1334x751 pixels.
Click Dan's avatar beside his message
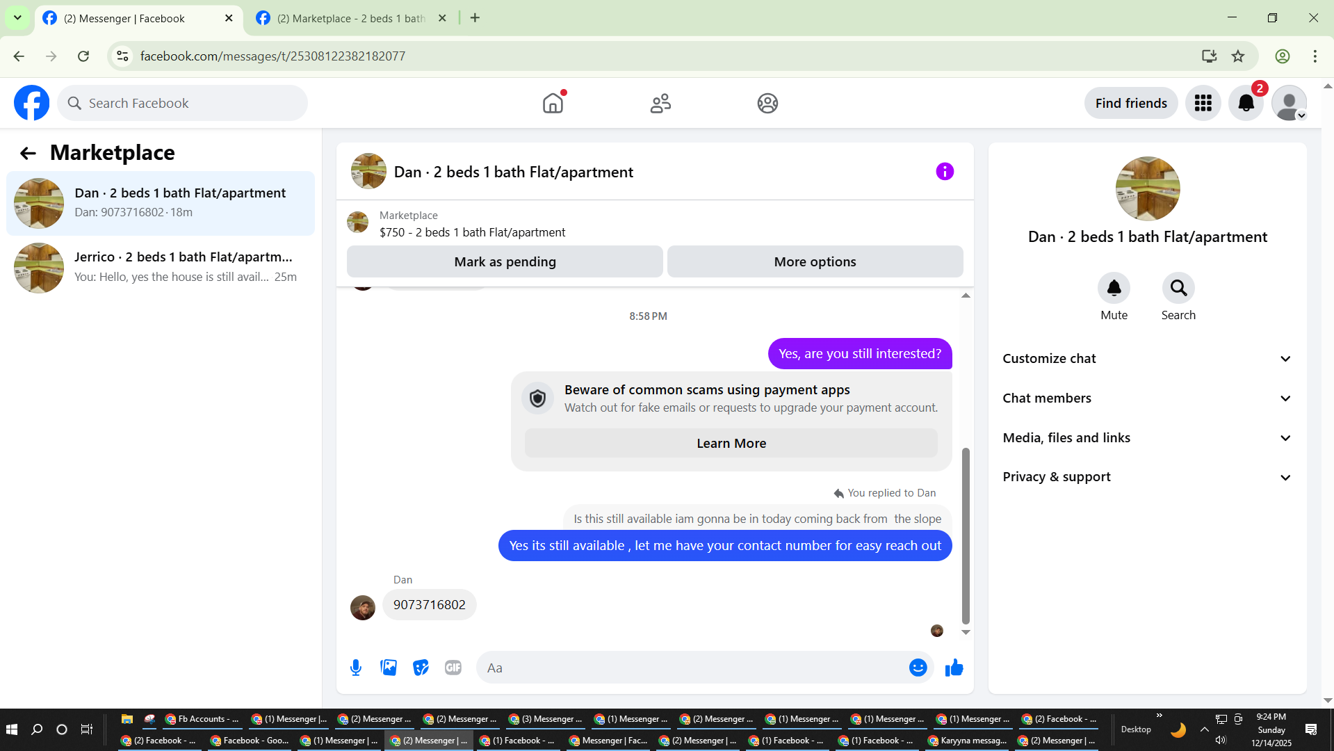[362, 608]
